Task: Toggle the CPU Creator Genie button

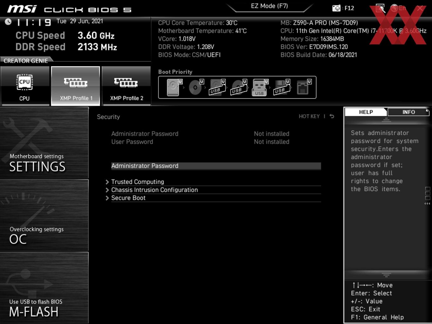Action: 24,86
